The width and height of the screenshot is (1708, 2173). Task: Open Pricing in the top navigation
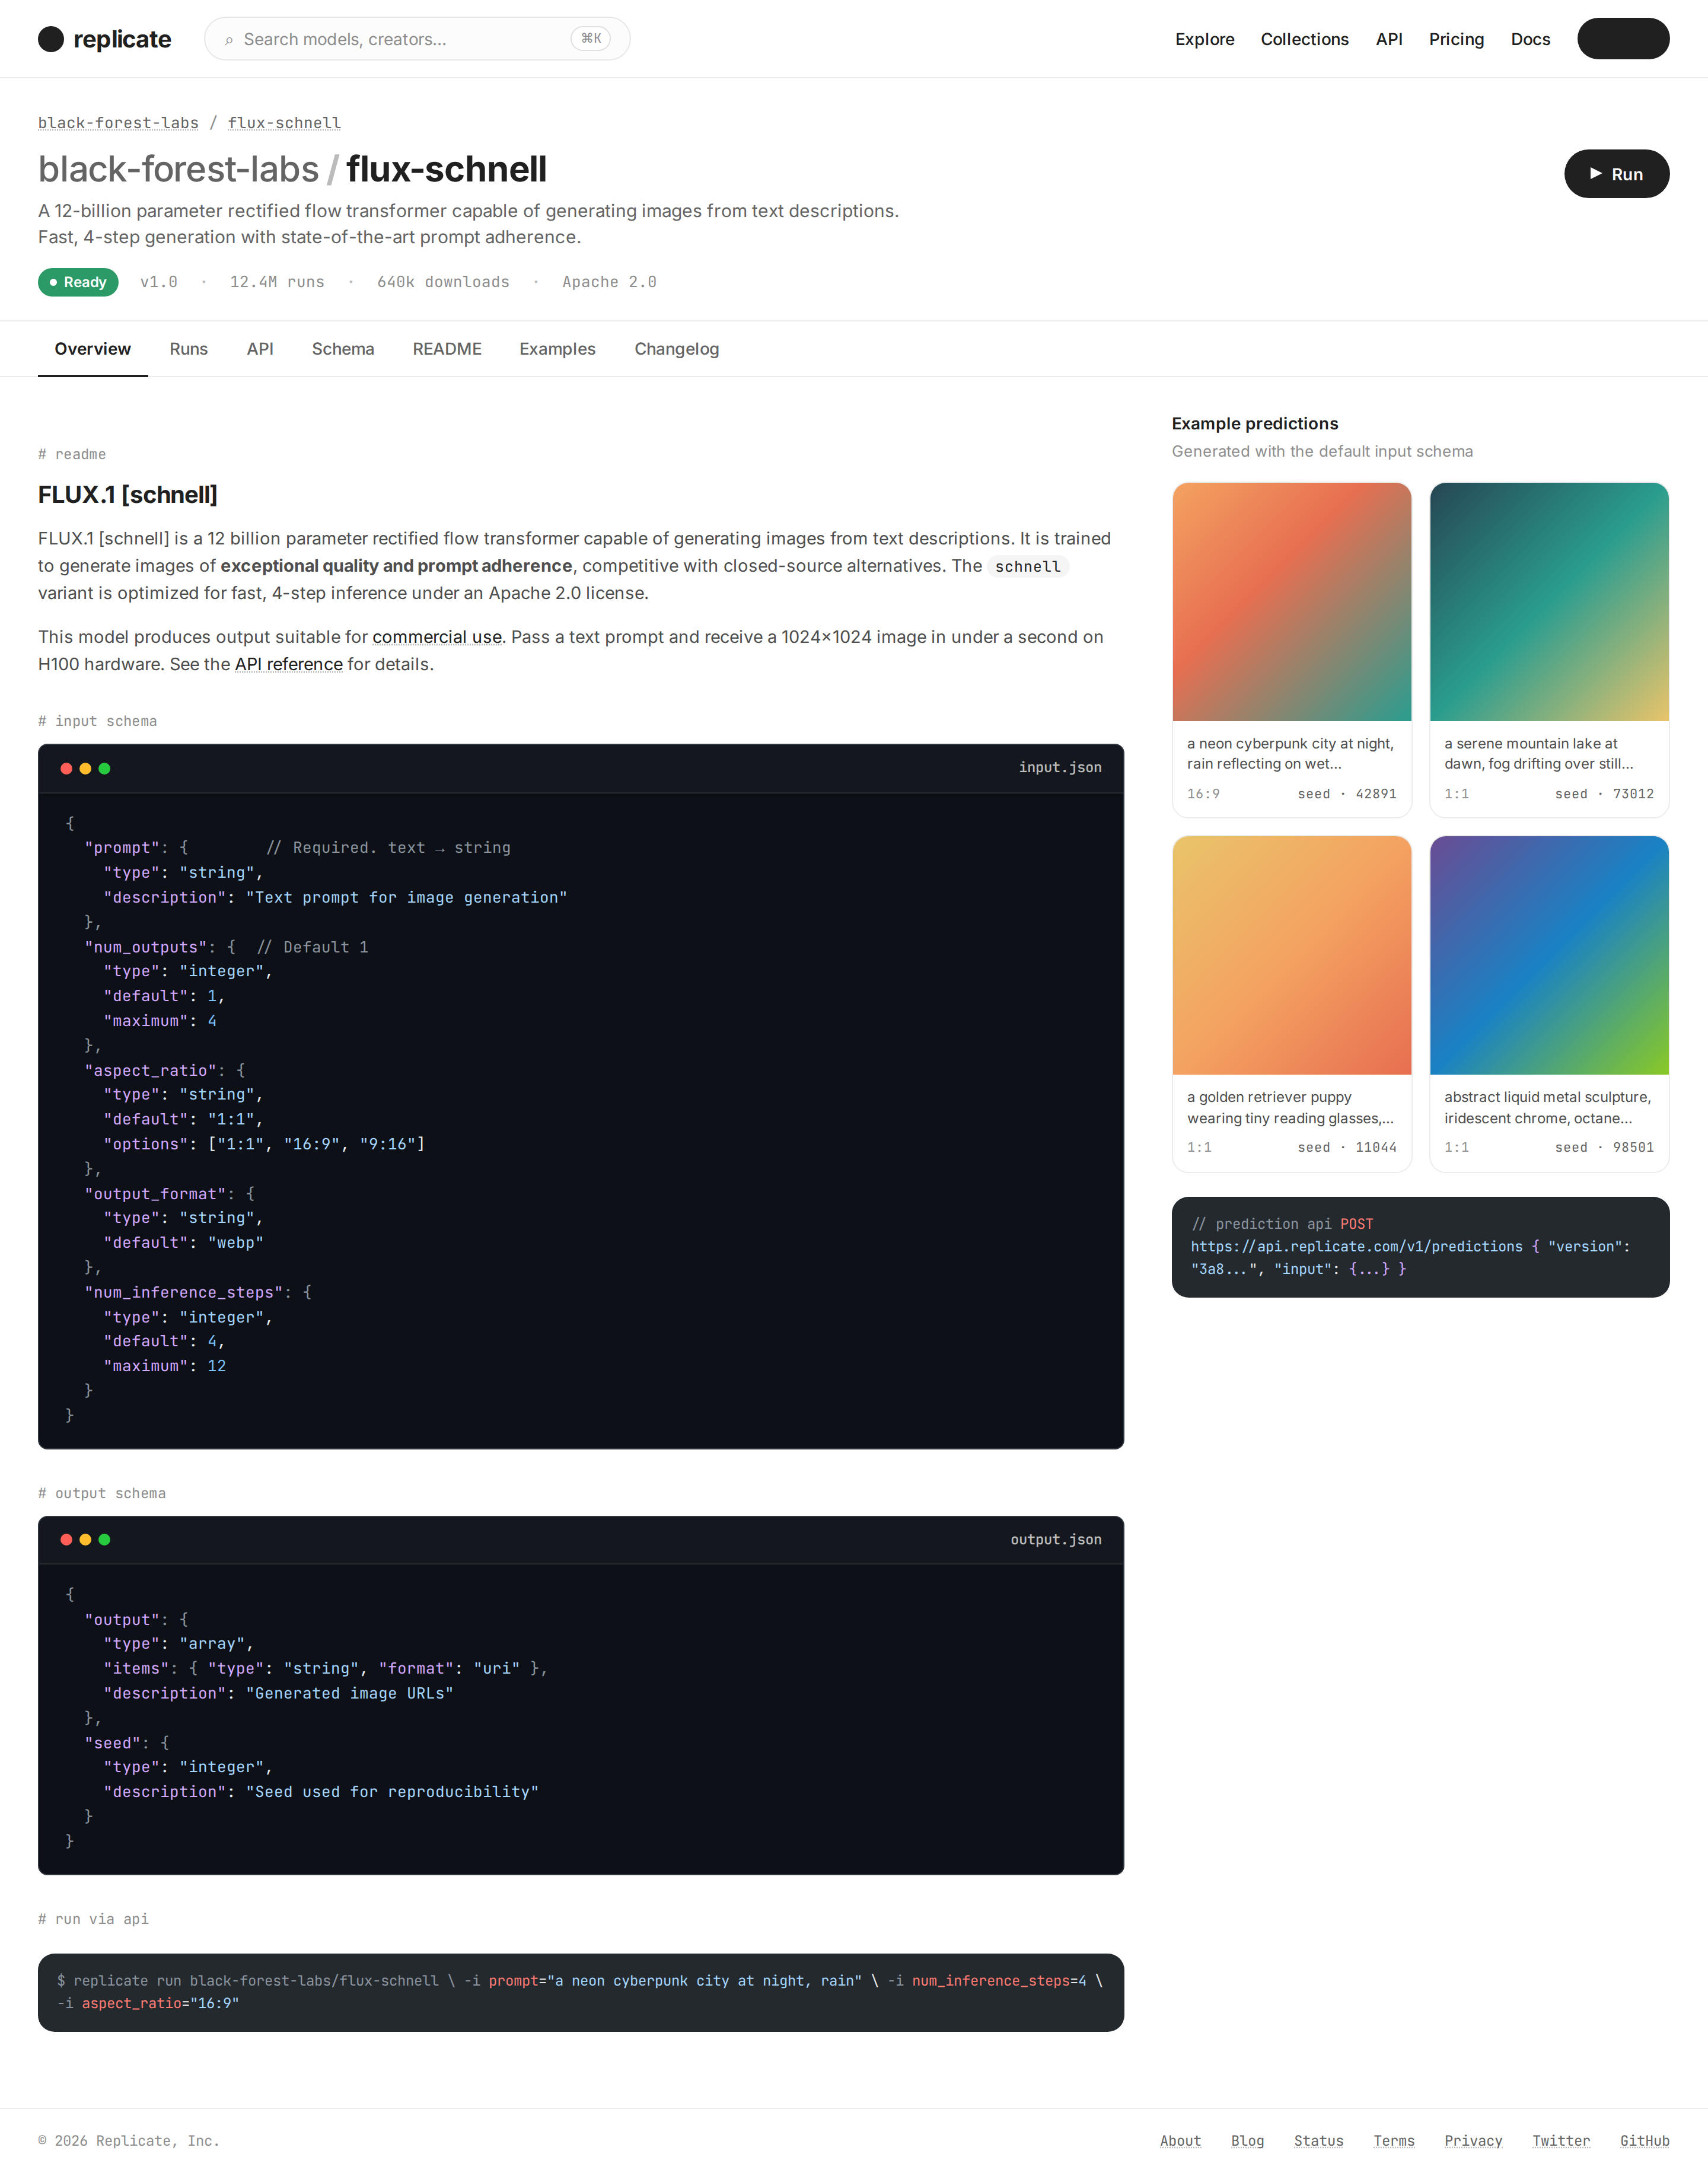1456,39
